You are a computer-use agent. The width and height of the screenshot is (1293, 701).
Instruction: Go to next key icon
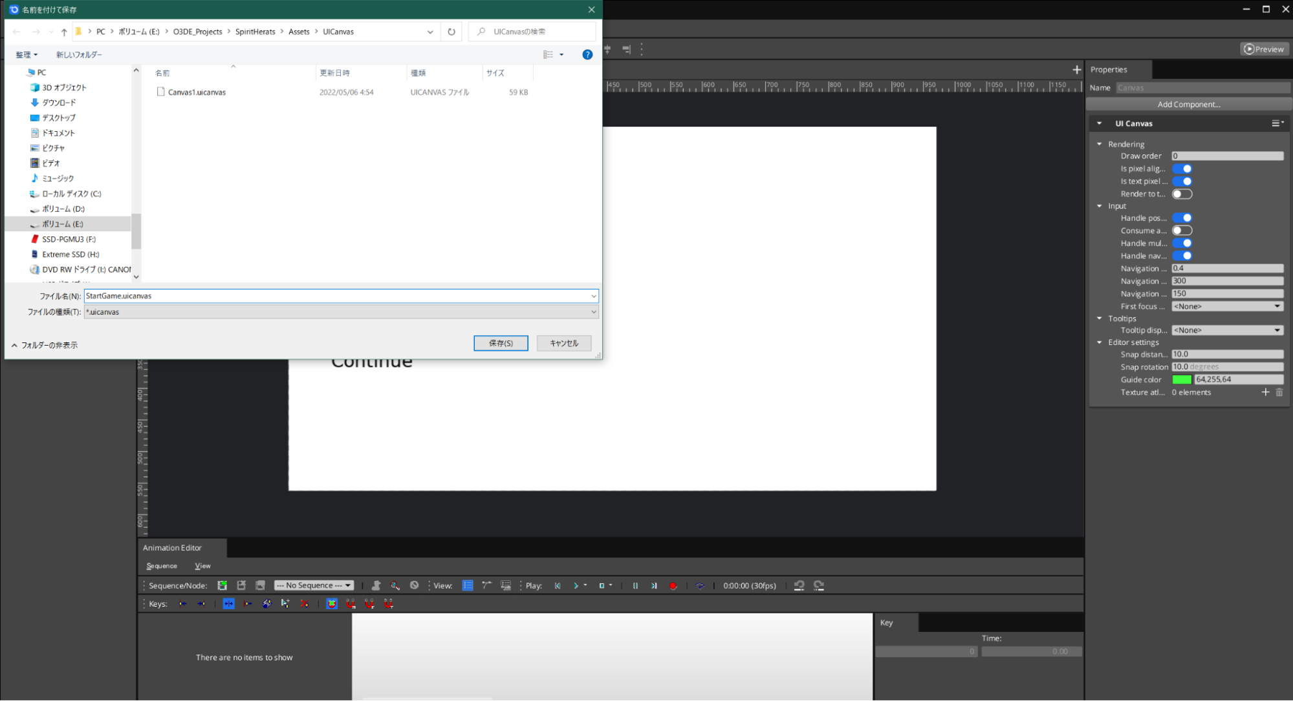click(x=202, y=603)
